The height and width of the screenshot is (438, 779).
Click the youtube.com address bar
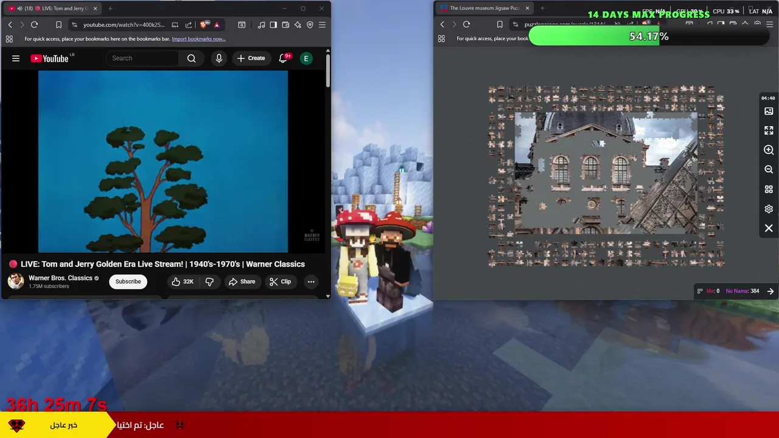tap(125, 24)
